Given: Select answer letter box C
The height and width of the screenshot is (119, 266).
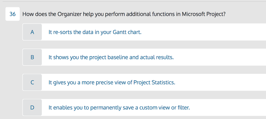Looking at the screenshot, I should (32, 83).
